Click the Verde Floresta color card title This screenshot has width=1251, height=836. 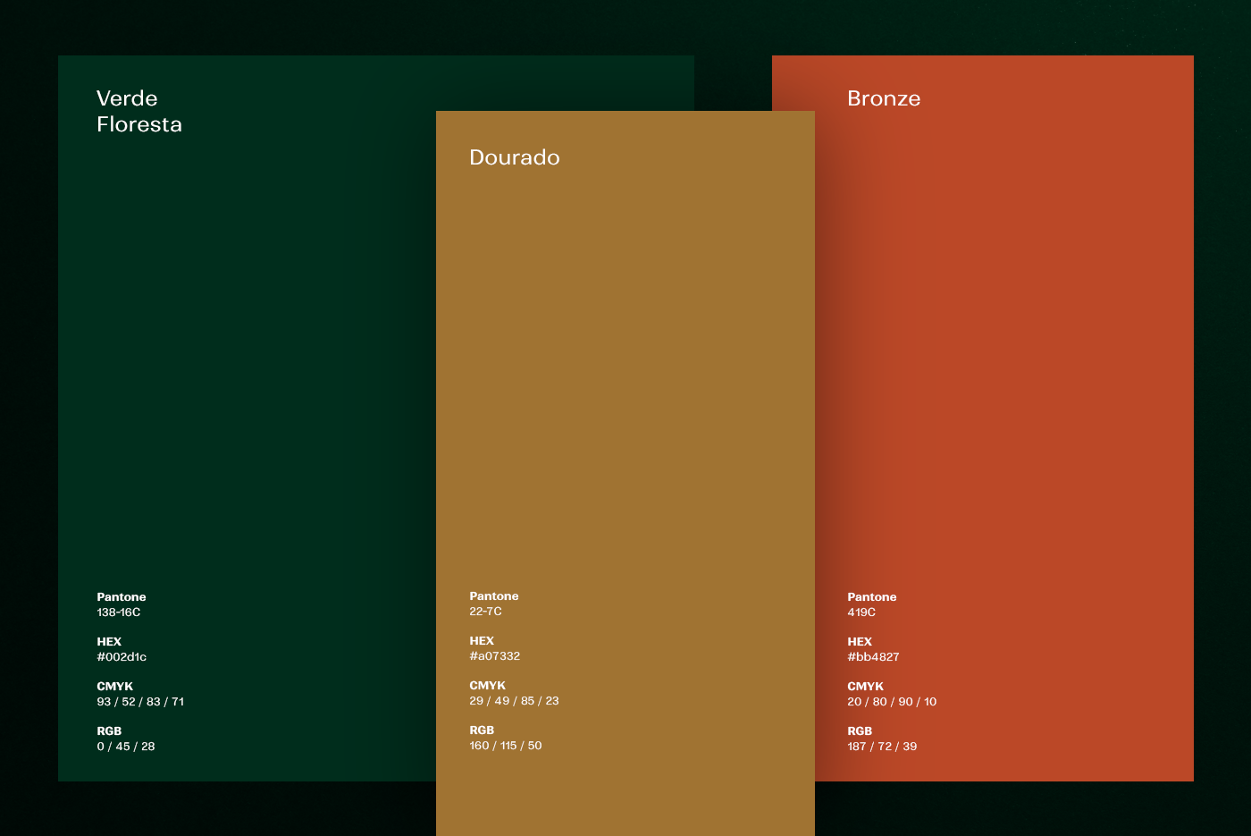(x=139, y=112)
